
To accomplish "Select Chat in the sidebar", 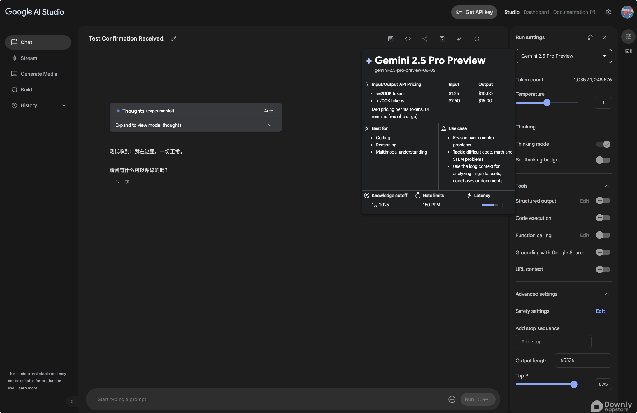I will click(x=38, y=42).
